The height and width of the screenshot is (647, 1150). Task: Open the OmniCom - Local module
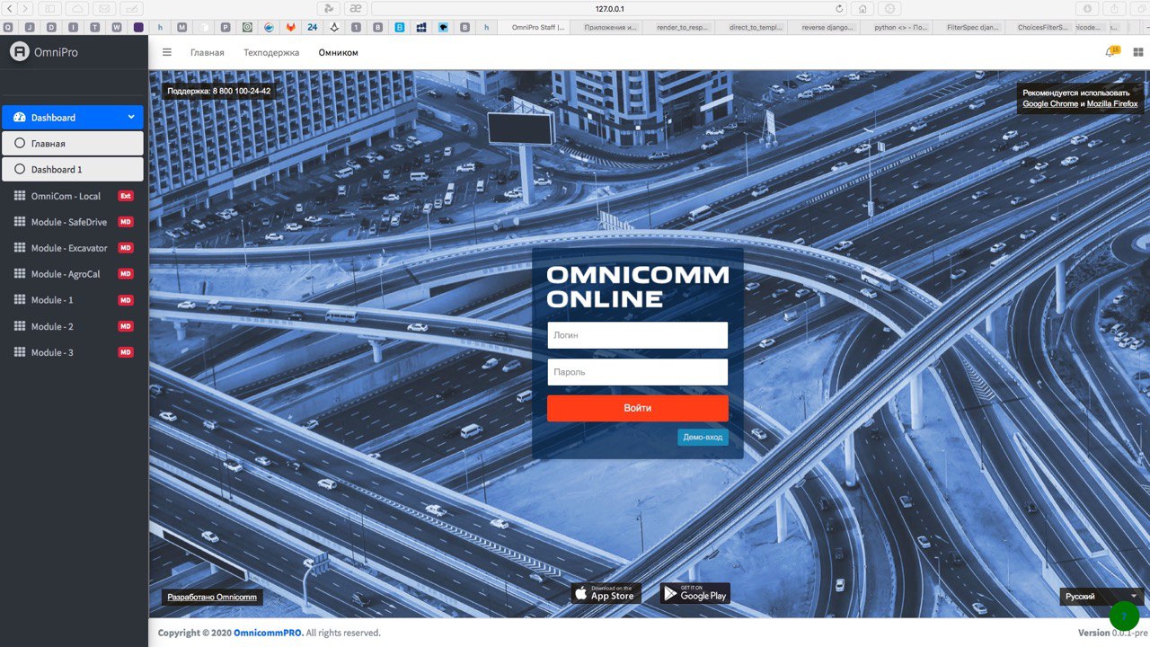click(x=72, y=196)
